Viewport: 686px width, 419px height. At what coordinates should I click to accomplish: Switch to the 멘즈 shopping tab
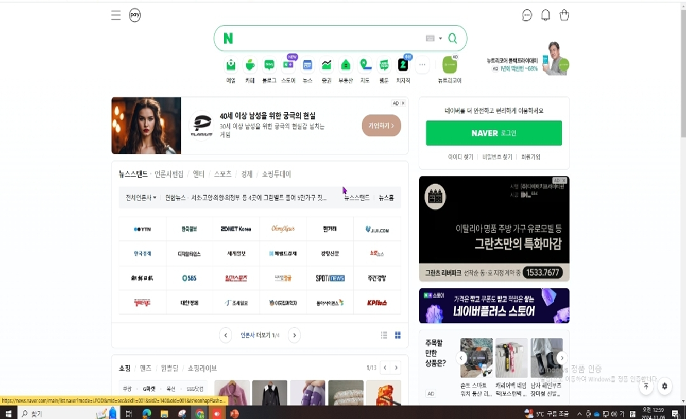(146, 368)
